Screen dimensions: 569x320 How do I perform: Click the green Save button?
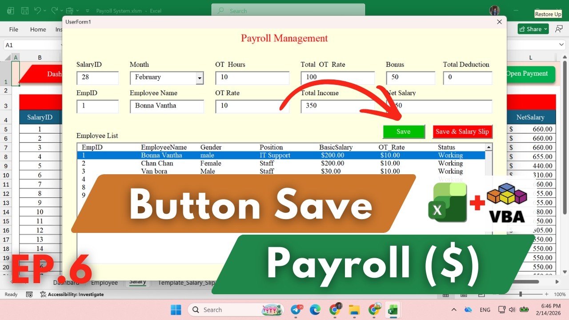tap(404, 132)
